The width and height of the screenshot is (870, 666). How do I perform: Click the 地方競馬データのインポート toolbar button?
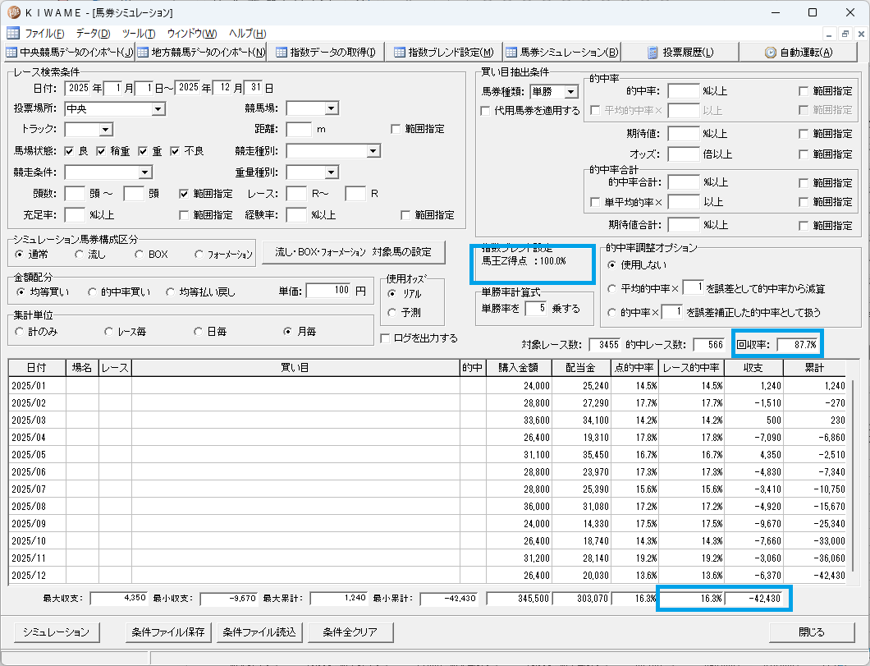tap(201, 53)
